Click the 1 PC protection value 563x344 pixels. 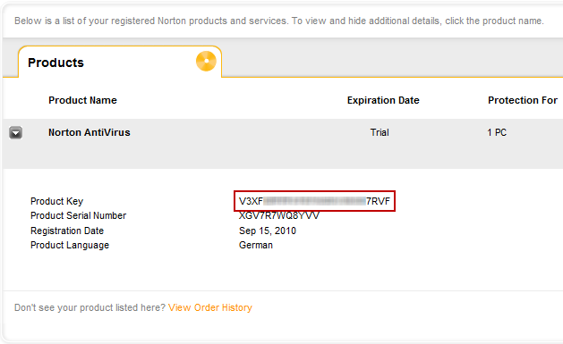[x=497, y=132]
